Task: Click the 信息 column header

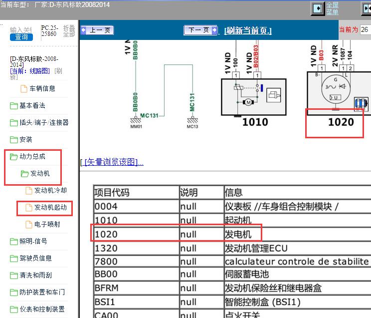Action: coord(298,192)
